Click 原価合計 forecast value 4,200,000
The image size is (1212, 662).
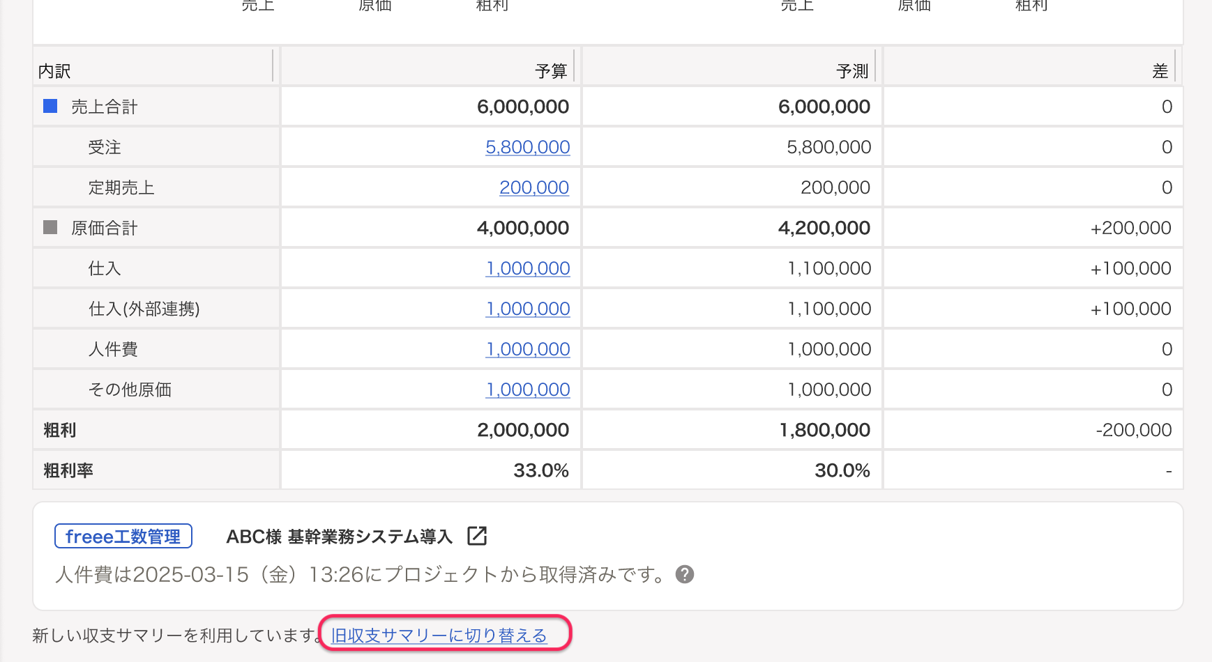(x=824, y=228)
